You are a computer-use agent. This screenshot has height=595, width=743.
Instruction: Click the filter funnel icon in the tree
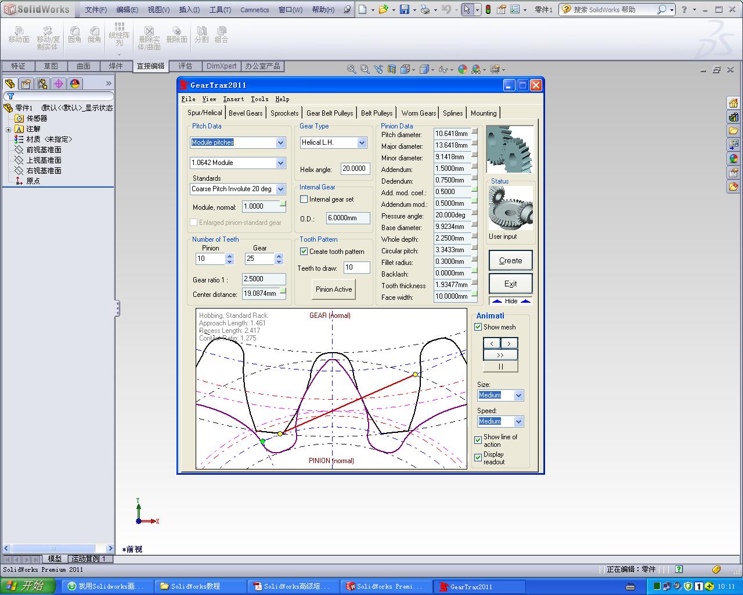[x=10, y=96]
